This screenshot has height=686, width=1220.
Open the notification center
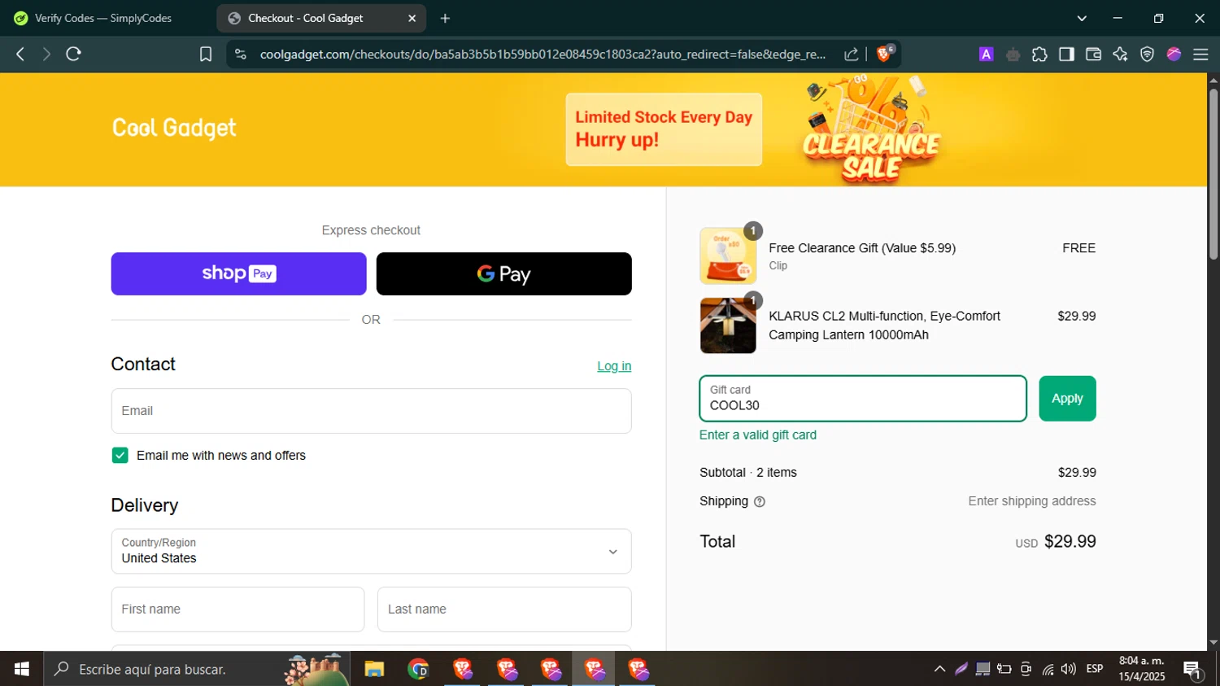pos(1193,670)
